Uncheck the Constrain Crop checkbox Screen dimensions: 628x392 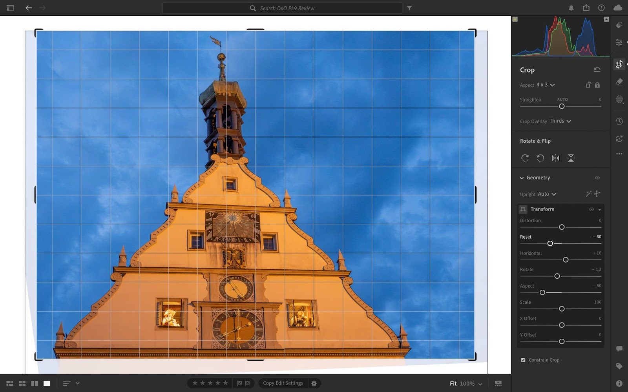point(523,360)
